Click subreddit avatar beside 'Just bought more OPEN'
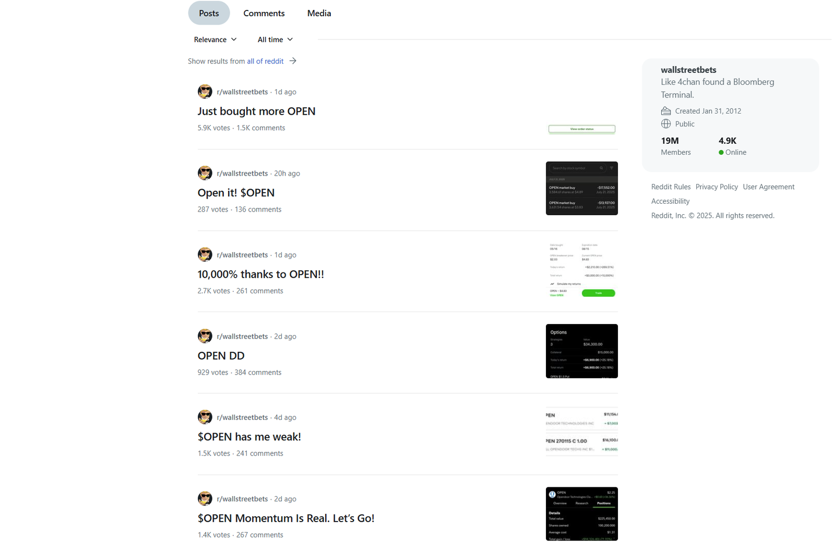Screen dimensions: 835x544 205,91
